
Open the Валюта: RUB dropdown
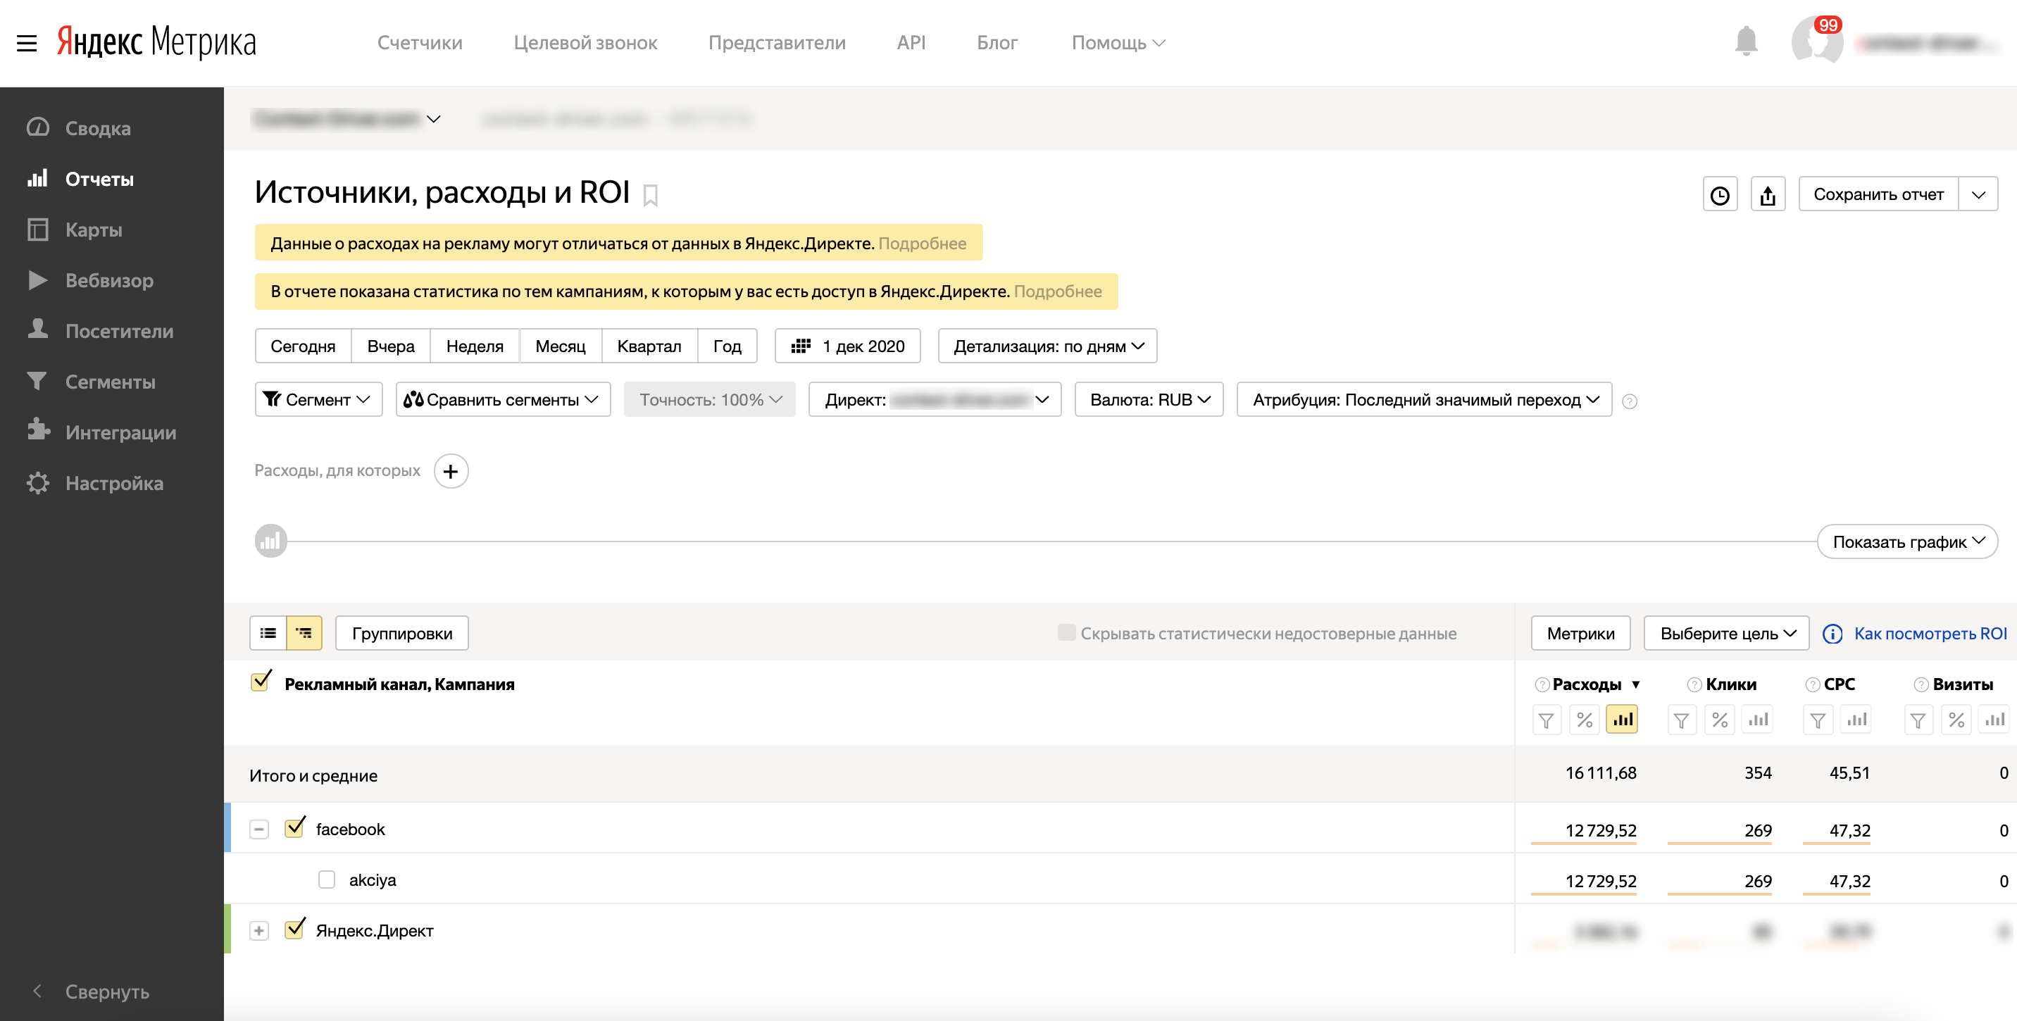pyautogui.click(x=1149, y=399)
